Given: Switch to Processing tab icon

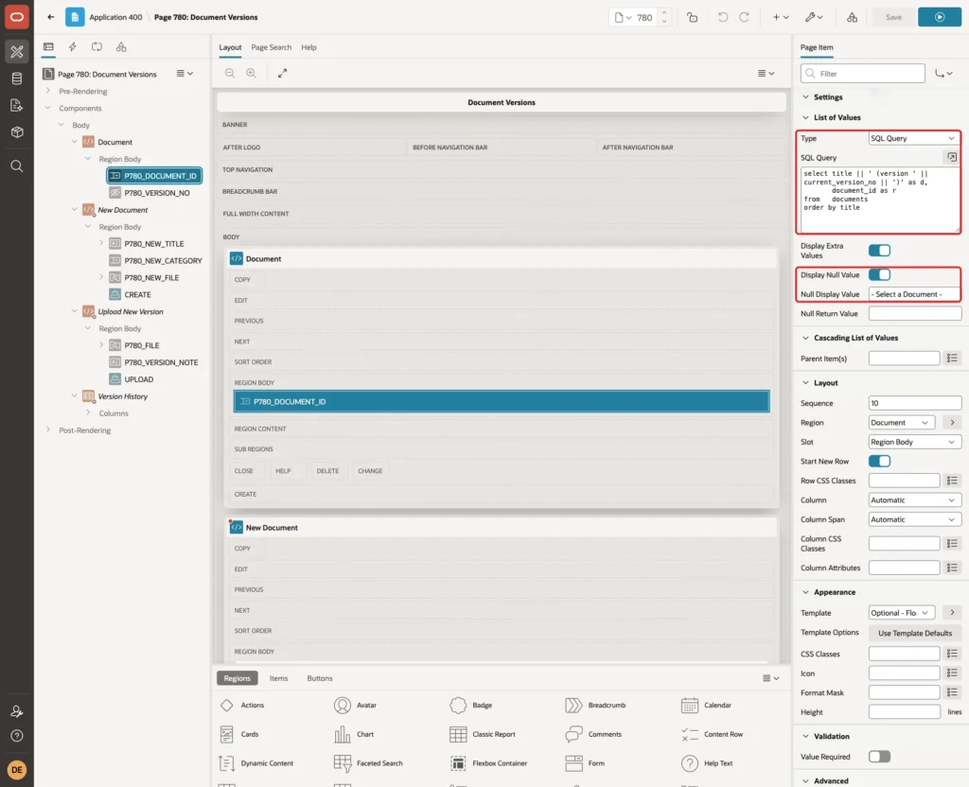Looking at the screenshot, I should point(97,47).
